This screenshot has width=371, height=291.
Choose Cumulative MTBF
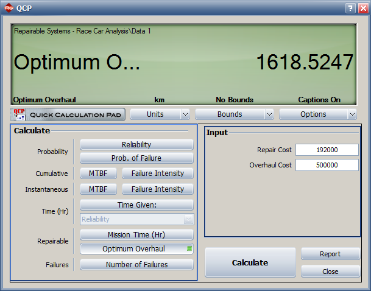pos(98,174)
